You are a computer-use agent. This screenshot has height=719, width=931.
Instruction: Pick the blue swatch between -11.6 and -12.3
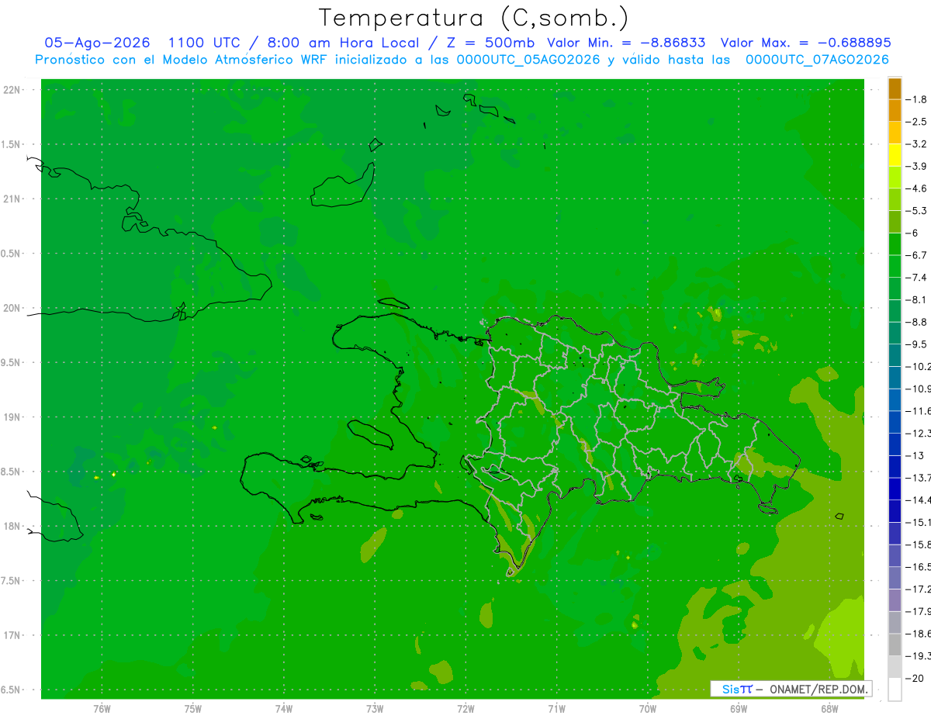[895, 422]
